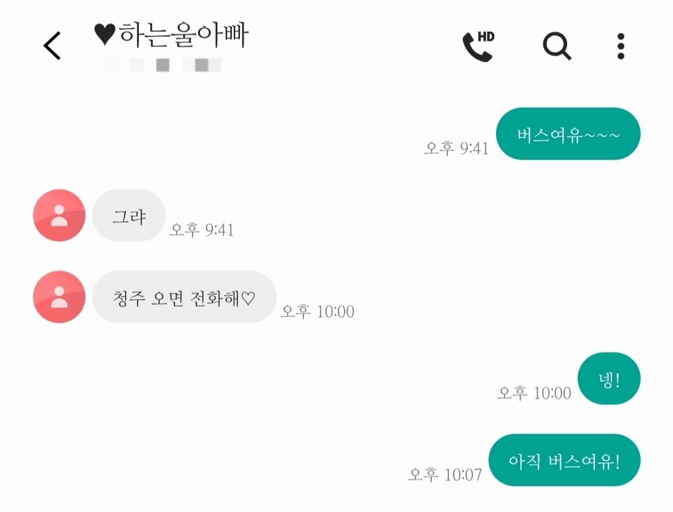Start an HD voice call
673x512 pixels.
pos(478,46)
